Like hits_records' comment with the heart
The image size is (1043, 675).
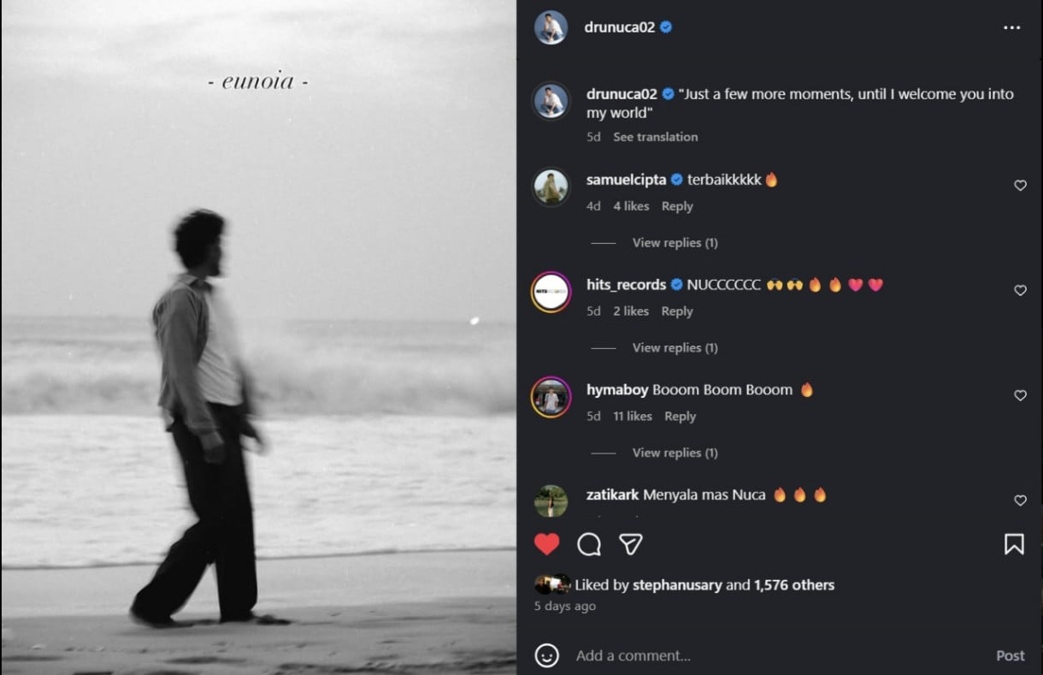(x=1020, y=290)
